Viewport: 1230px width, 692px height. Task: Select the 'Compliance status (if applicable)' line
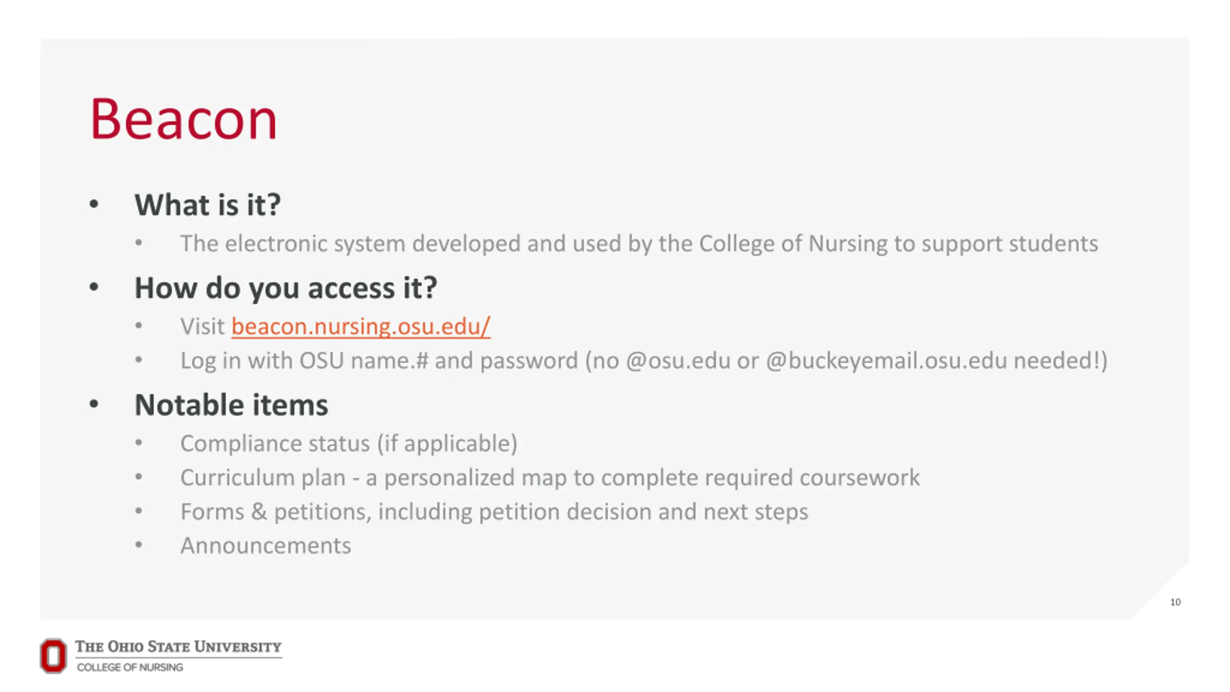coord(349,444)
